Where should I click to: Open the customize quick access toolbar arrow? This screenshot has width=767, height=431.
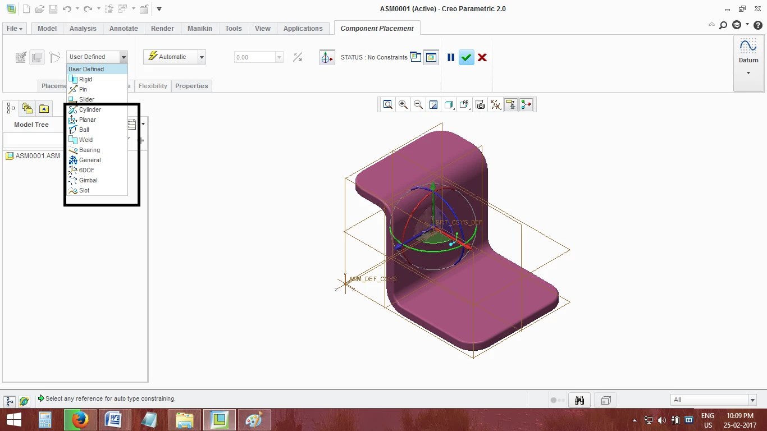click(x=159, y=9)
